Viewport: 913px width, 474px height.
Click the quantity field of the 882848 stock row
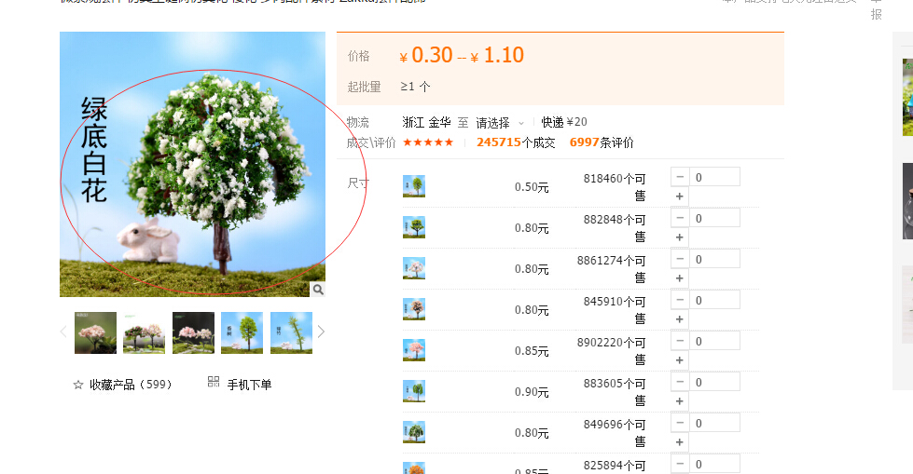(714, 218)
